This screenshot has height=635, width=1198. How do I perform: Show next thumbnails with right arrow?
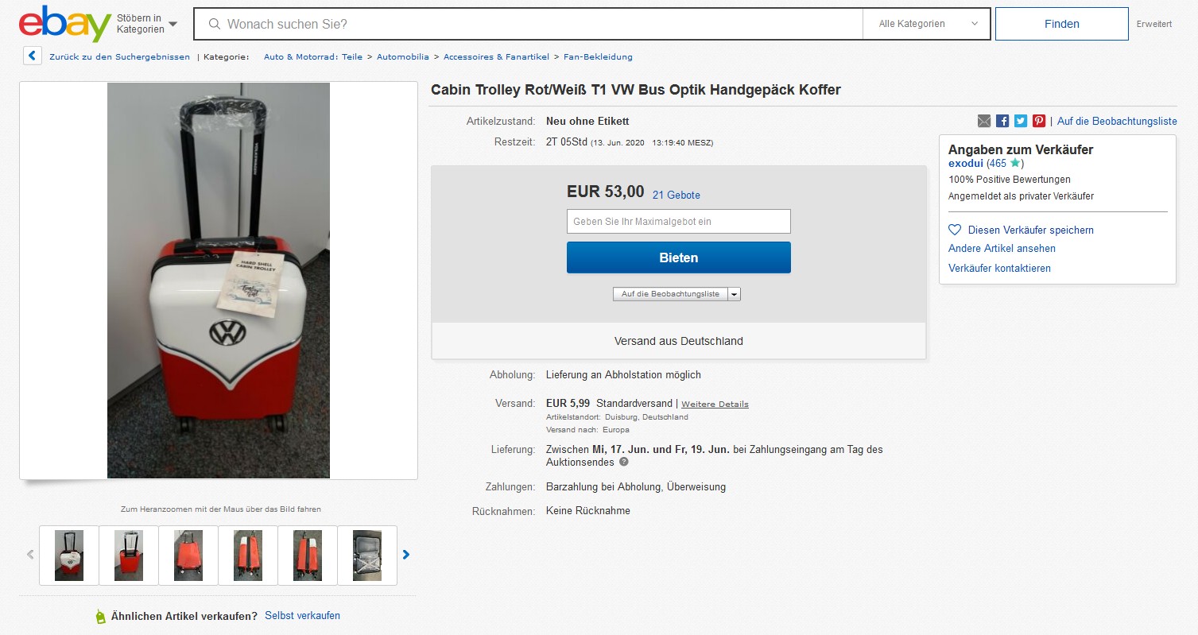pyautogui.click(x=406, y=554)
